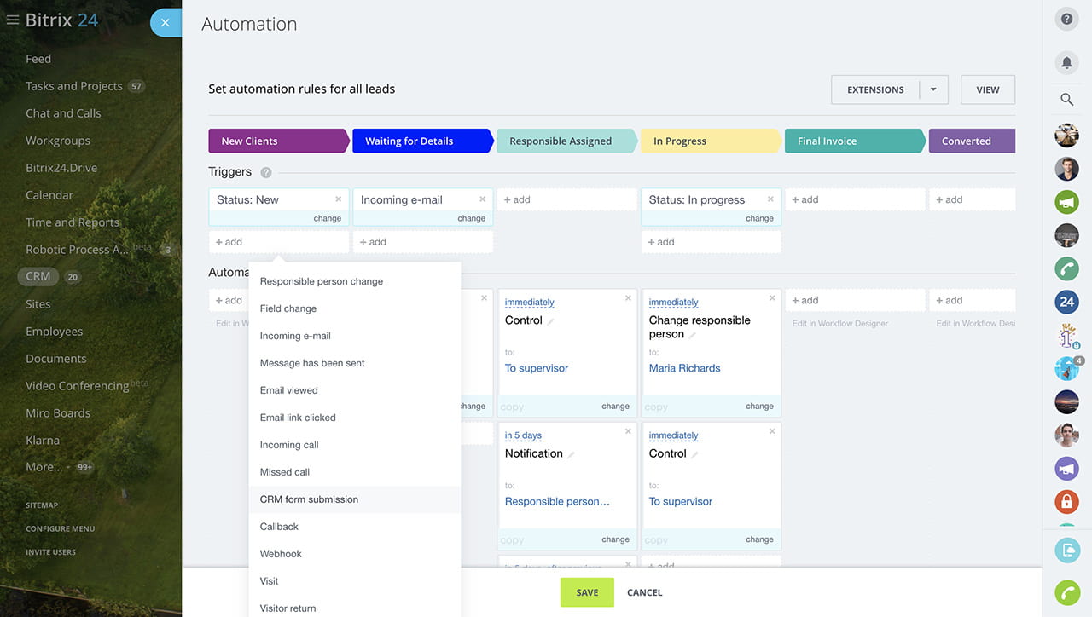This screenshot has height=617, width=1092.
Task: Open Tasks and Projects in left menu
Action: point(74,86)
